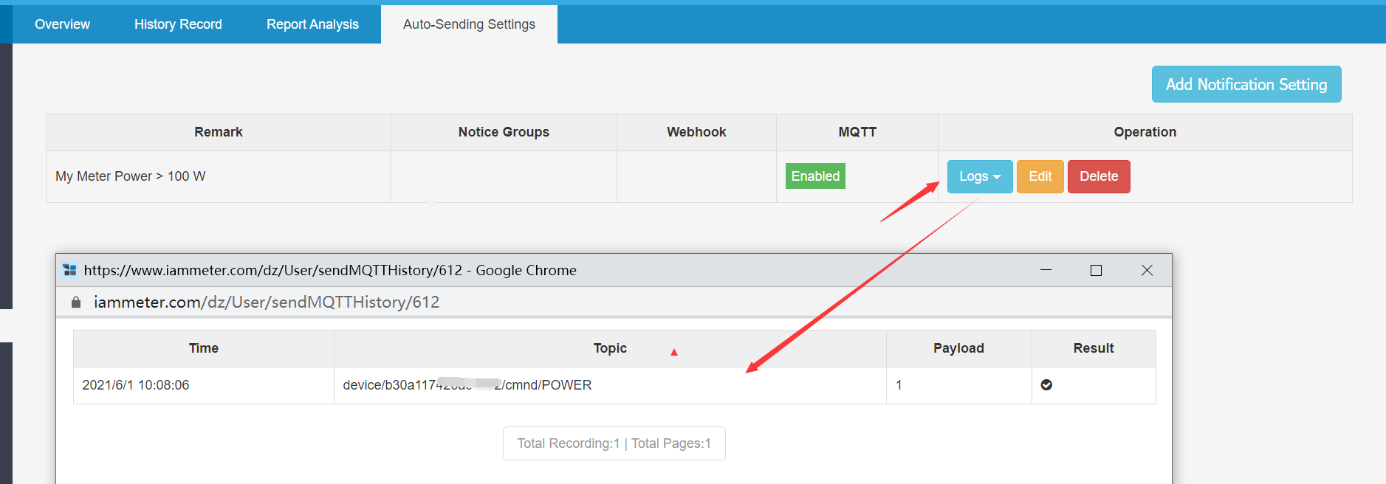Minimize the sendMQTTHistory popup window

[x=1046, y=270]
